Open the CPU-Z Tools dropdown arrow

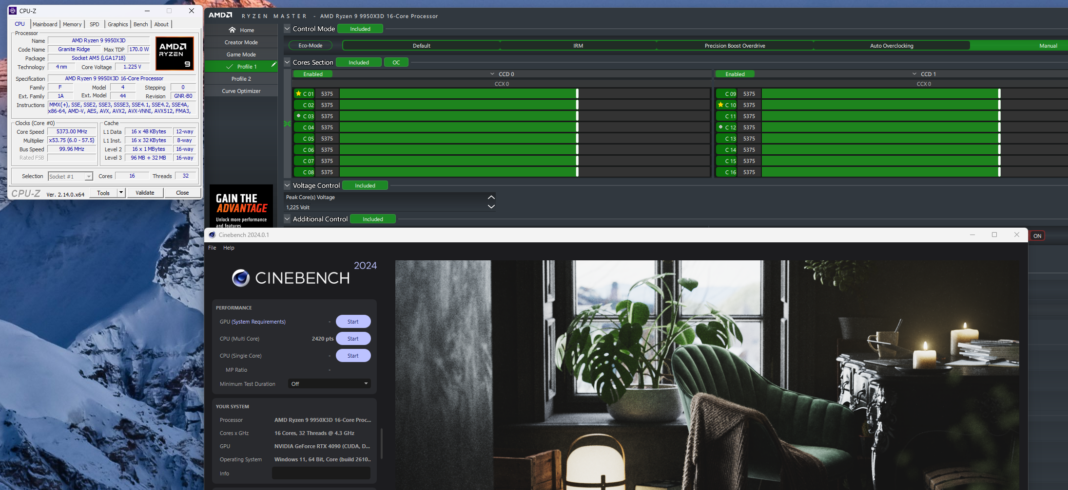(x=121, y=193)
